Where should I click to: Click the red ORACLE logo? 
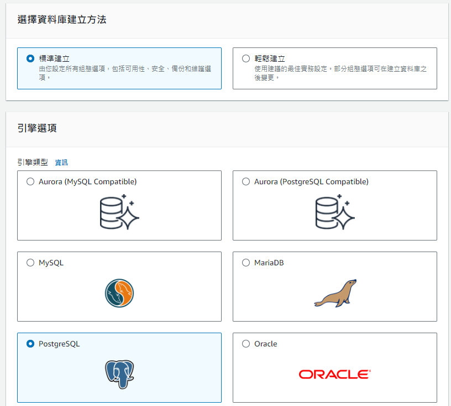335,375
